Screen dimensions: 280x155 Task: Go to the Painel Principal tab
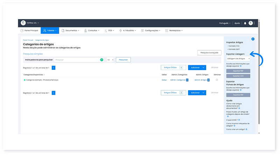click(29, 31)
